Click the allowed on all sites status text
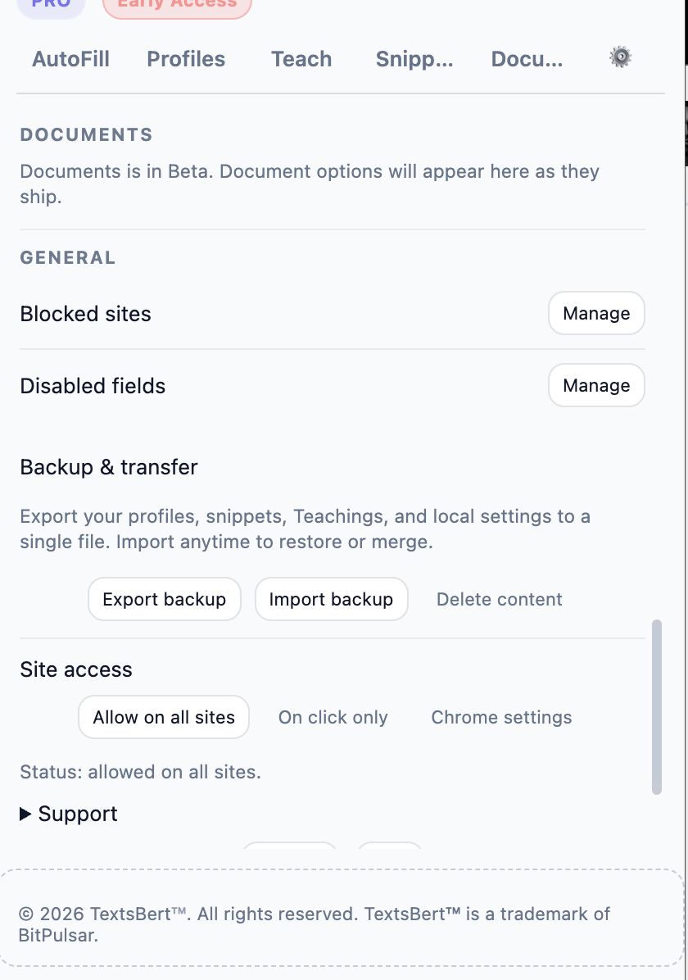This screenshot has height=980, width=688. point(139,771)
